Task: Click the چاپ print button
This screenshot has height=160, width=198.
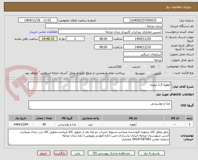Action: [78, 153]
